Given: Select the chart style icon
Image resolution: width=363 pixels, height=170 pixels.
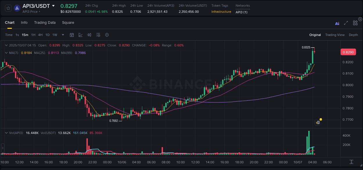Looking at the screenshot, I should [80, 35].
